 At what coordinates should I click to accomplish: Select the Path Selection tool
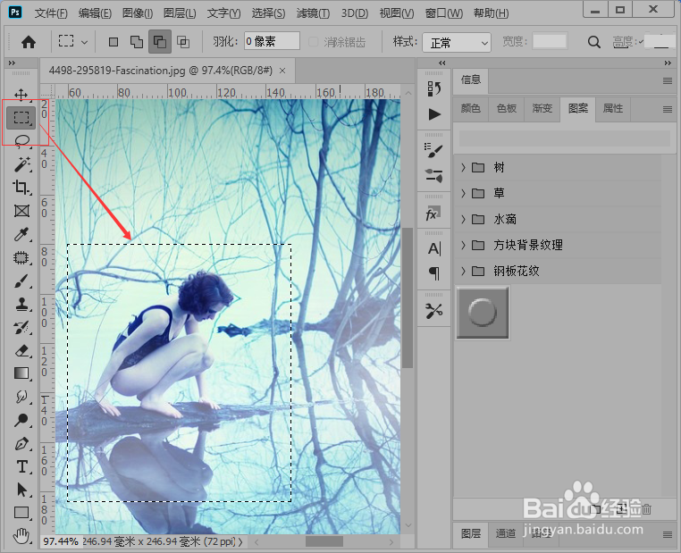click(21, 490)
